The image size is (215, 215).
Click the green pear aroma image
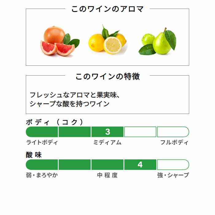(x=157, y=41)
